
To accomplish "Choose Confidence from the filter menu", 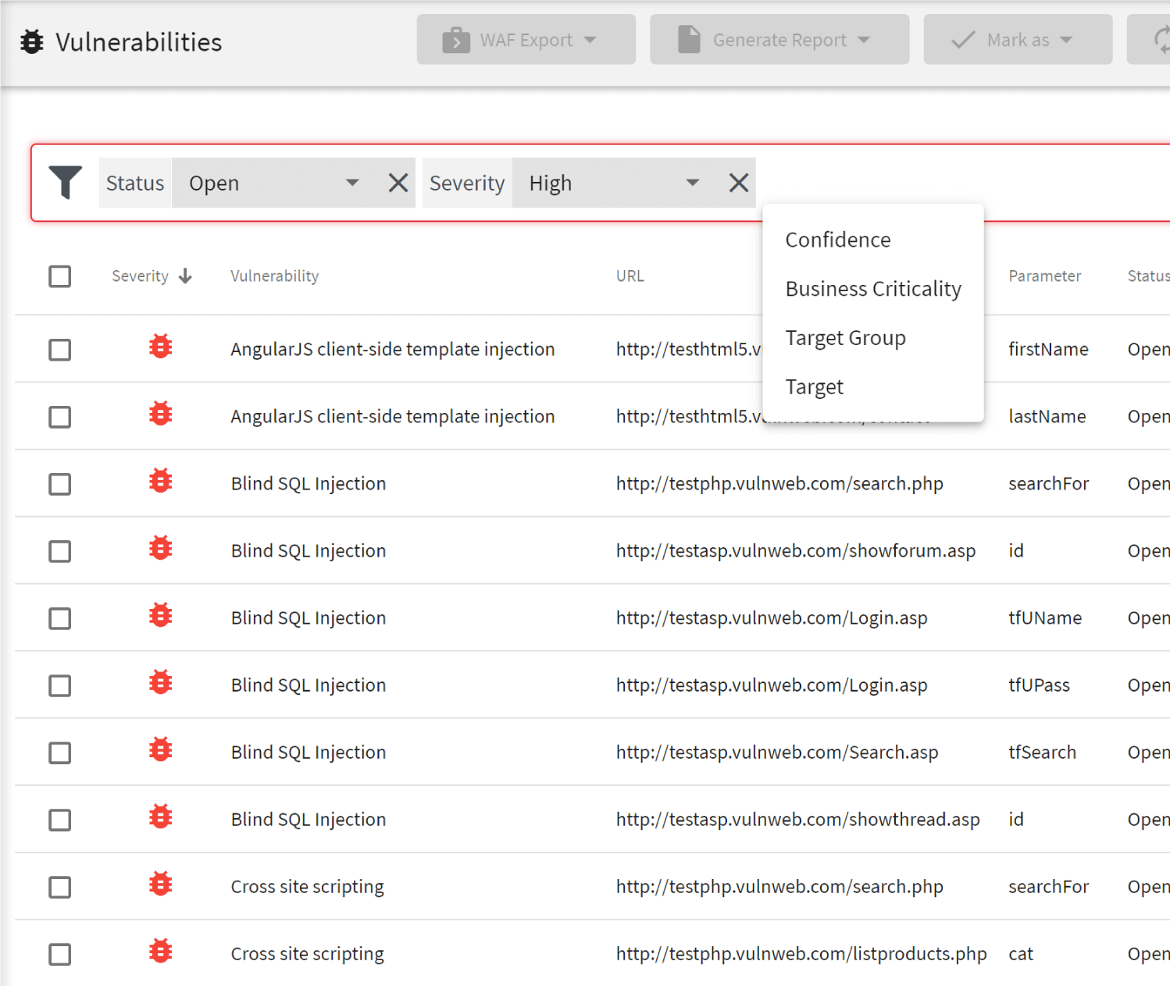I will pyautogui.click(x=837, y=240).
